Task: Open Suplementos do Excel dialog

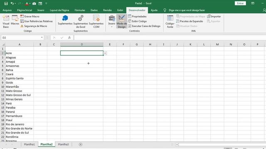Action: coord(81,22)
